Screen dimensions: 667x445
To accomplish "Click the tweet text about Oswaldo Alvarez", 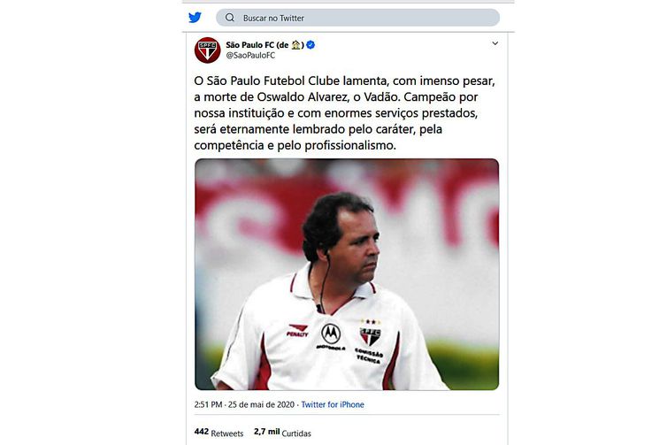I will pyautogui.click(x=345, y=112).
